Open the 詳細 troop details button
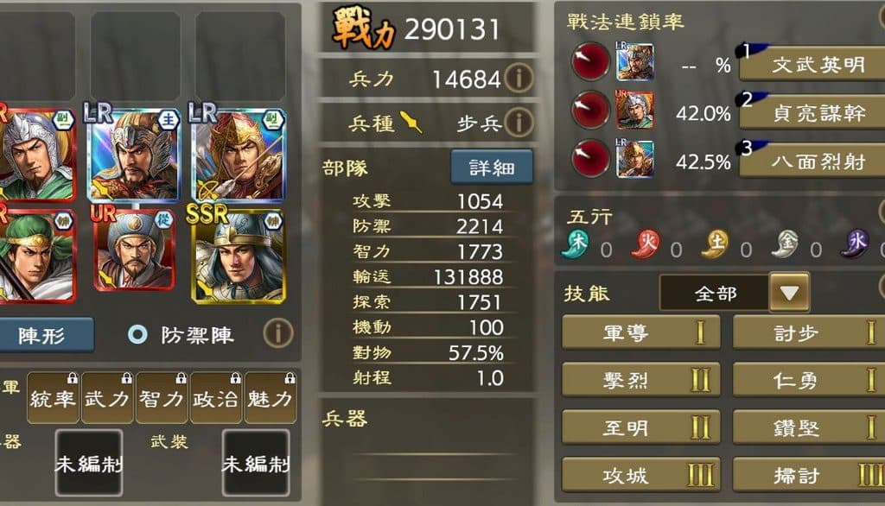Viewport: 885px width, 506px height. point(492,167)
